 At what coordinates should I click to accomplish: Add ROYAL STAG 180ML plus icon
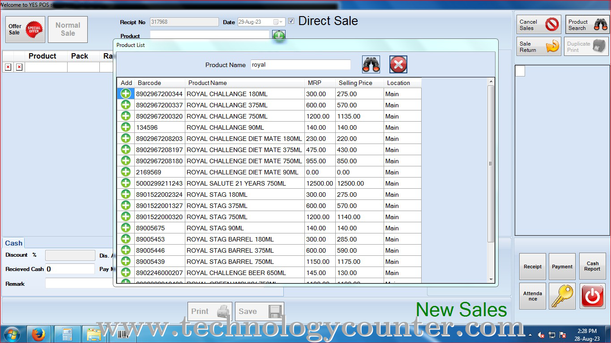point(126,195)
